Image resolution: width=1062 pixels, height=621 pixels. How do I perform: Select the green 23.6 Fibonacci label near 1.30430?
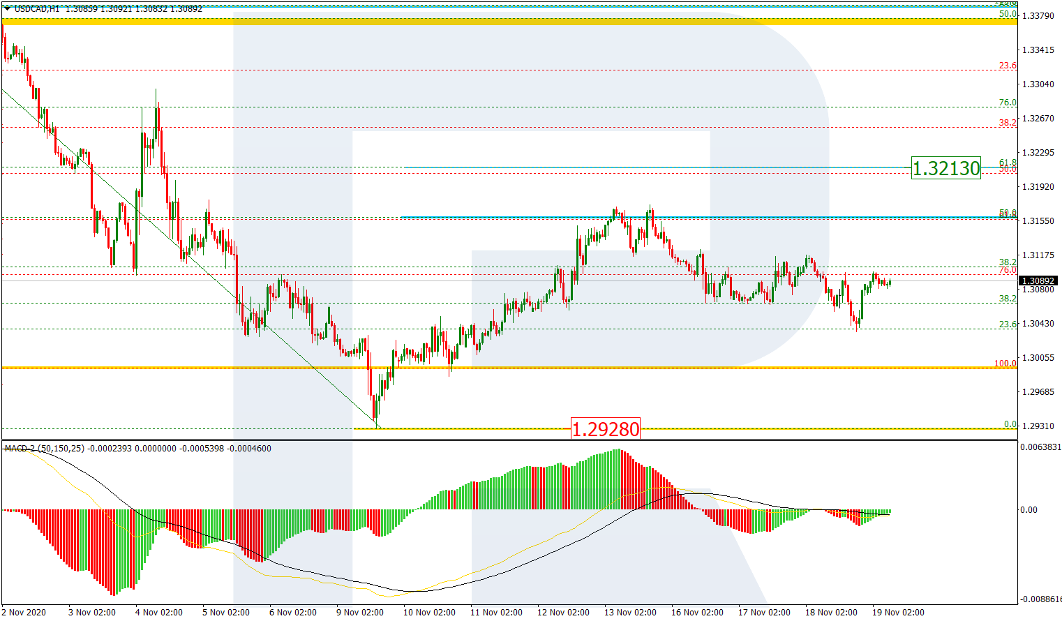coord(1008,324)
